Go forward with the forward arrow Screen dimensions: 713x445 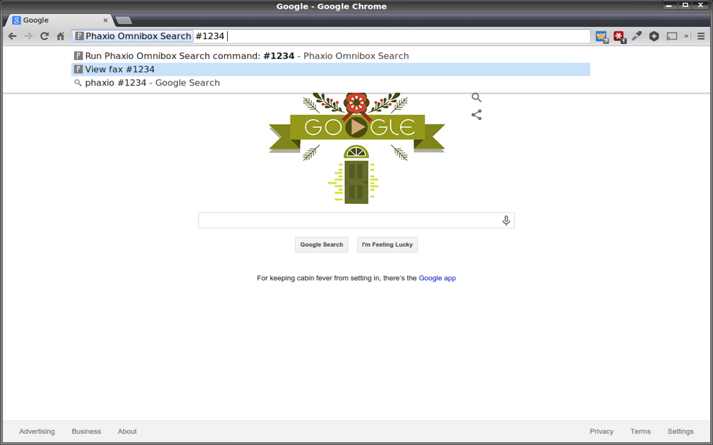tap(28, 36)
